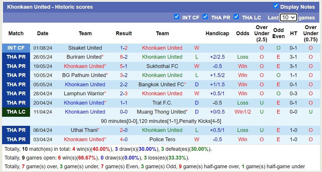Uncheck the THA PR checkbox

tap(205, 17)
